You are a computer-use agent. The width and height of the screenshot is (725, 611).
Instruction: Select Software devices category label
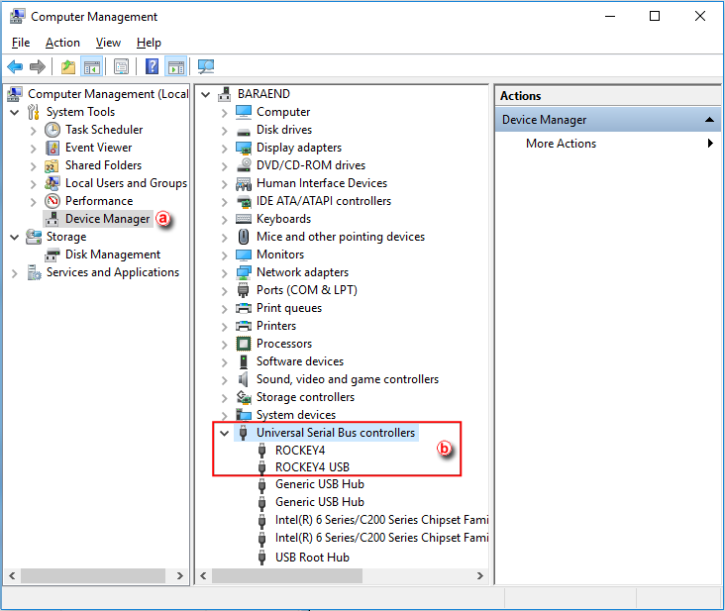click(300, 361)
